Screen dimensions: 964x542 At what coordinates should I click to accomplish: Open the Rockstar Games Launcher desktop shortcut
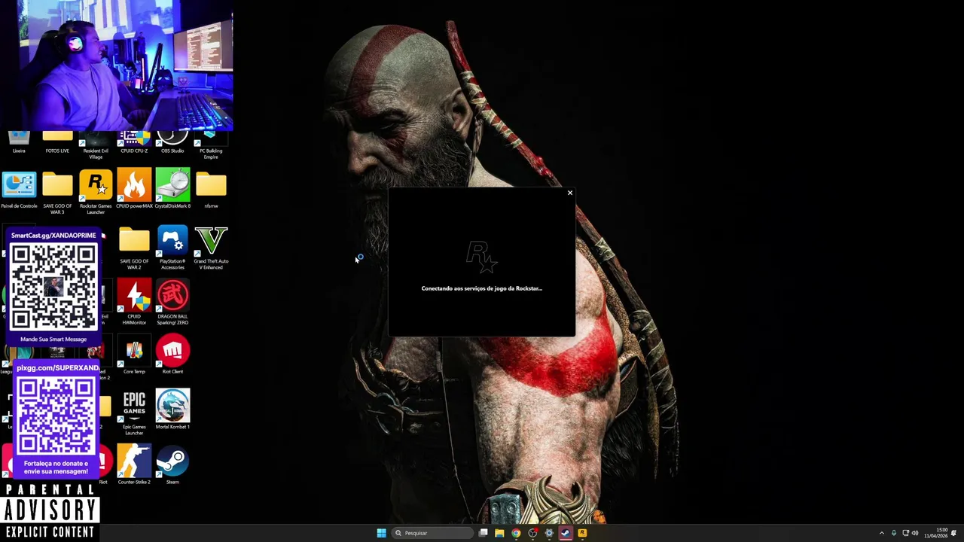96,191
